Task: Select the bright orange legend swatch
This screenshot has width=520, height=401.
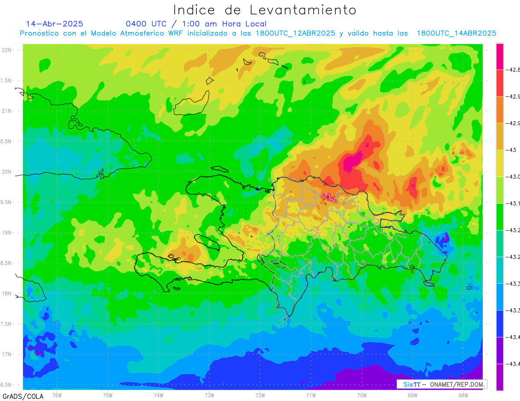Action: [500, 110]
